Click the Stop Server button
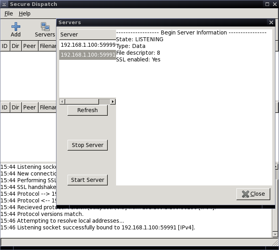Viewport: 279px width, 250px height. (87, 145)
